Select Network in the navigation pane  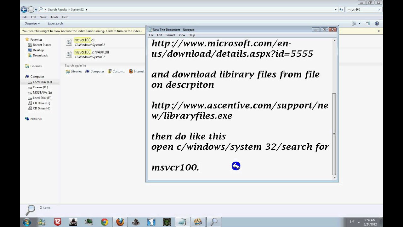pos(36,119)
